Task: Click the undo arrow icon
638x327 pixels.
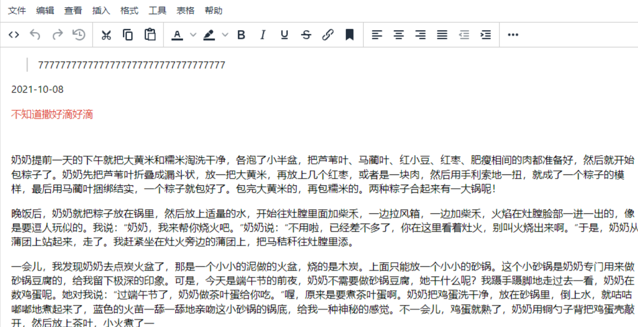Action: pyautogui.click(x=35, y=35)
